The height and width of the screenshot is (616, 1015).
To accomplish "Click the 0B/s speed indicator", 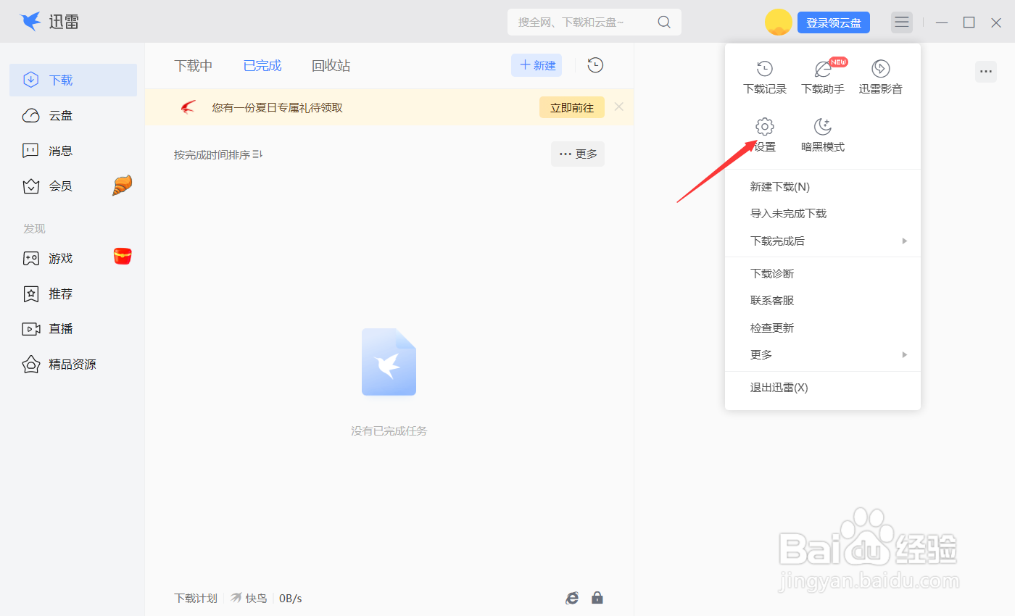I will tap(291, 598).
